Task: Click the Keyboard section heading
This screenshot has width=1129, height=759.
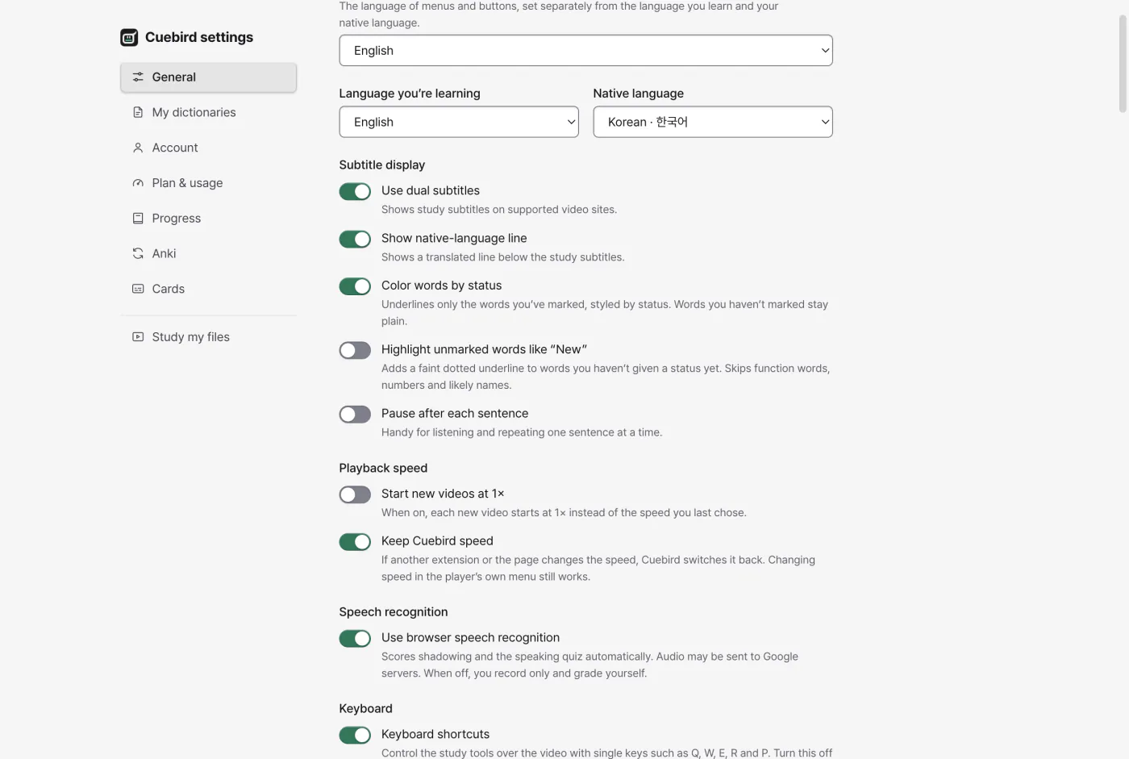Action: pos(365,709)
